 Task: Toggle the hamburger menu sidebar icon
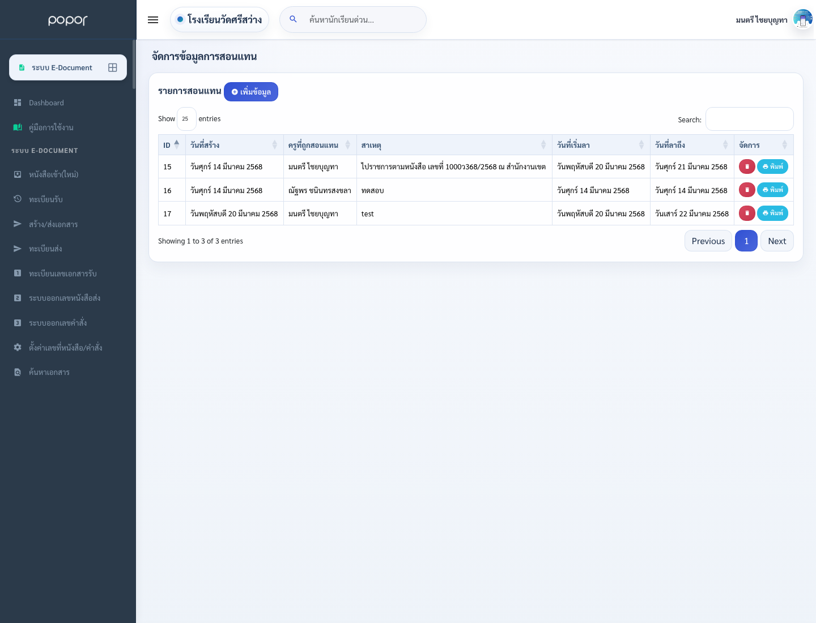[x=153, y=20]
